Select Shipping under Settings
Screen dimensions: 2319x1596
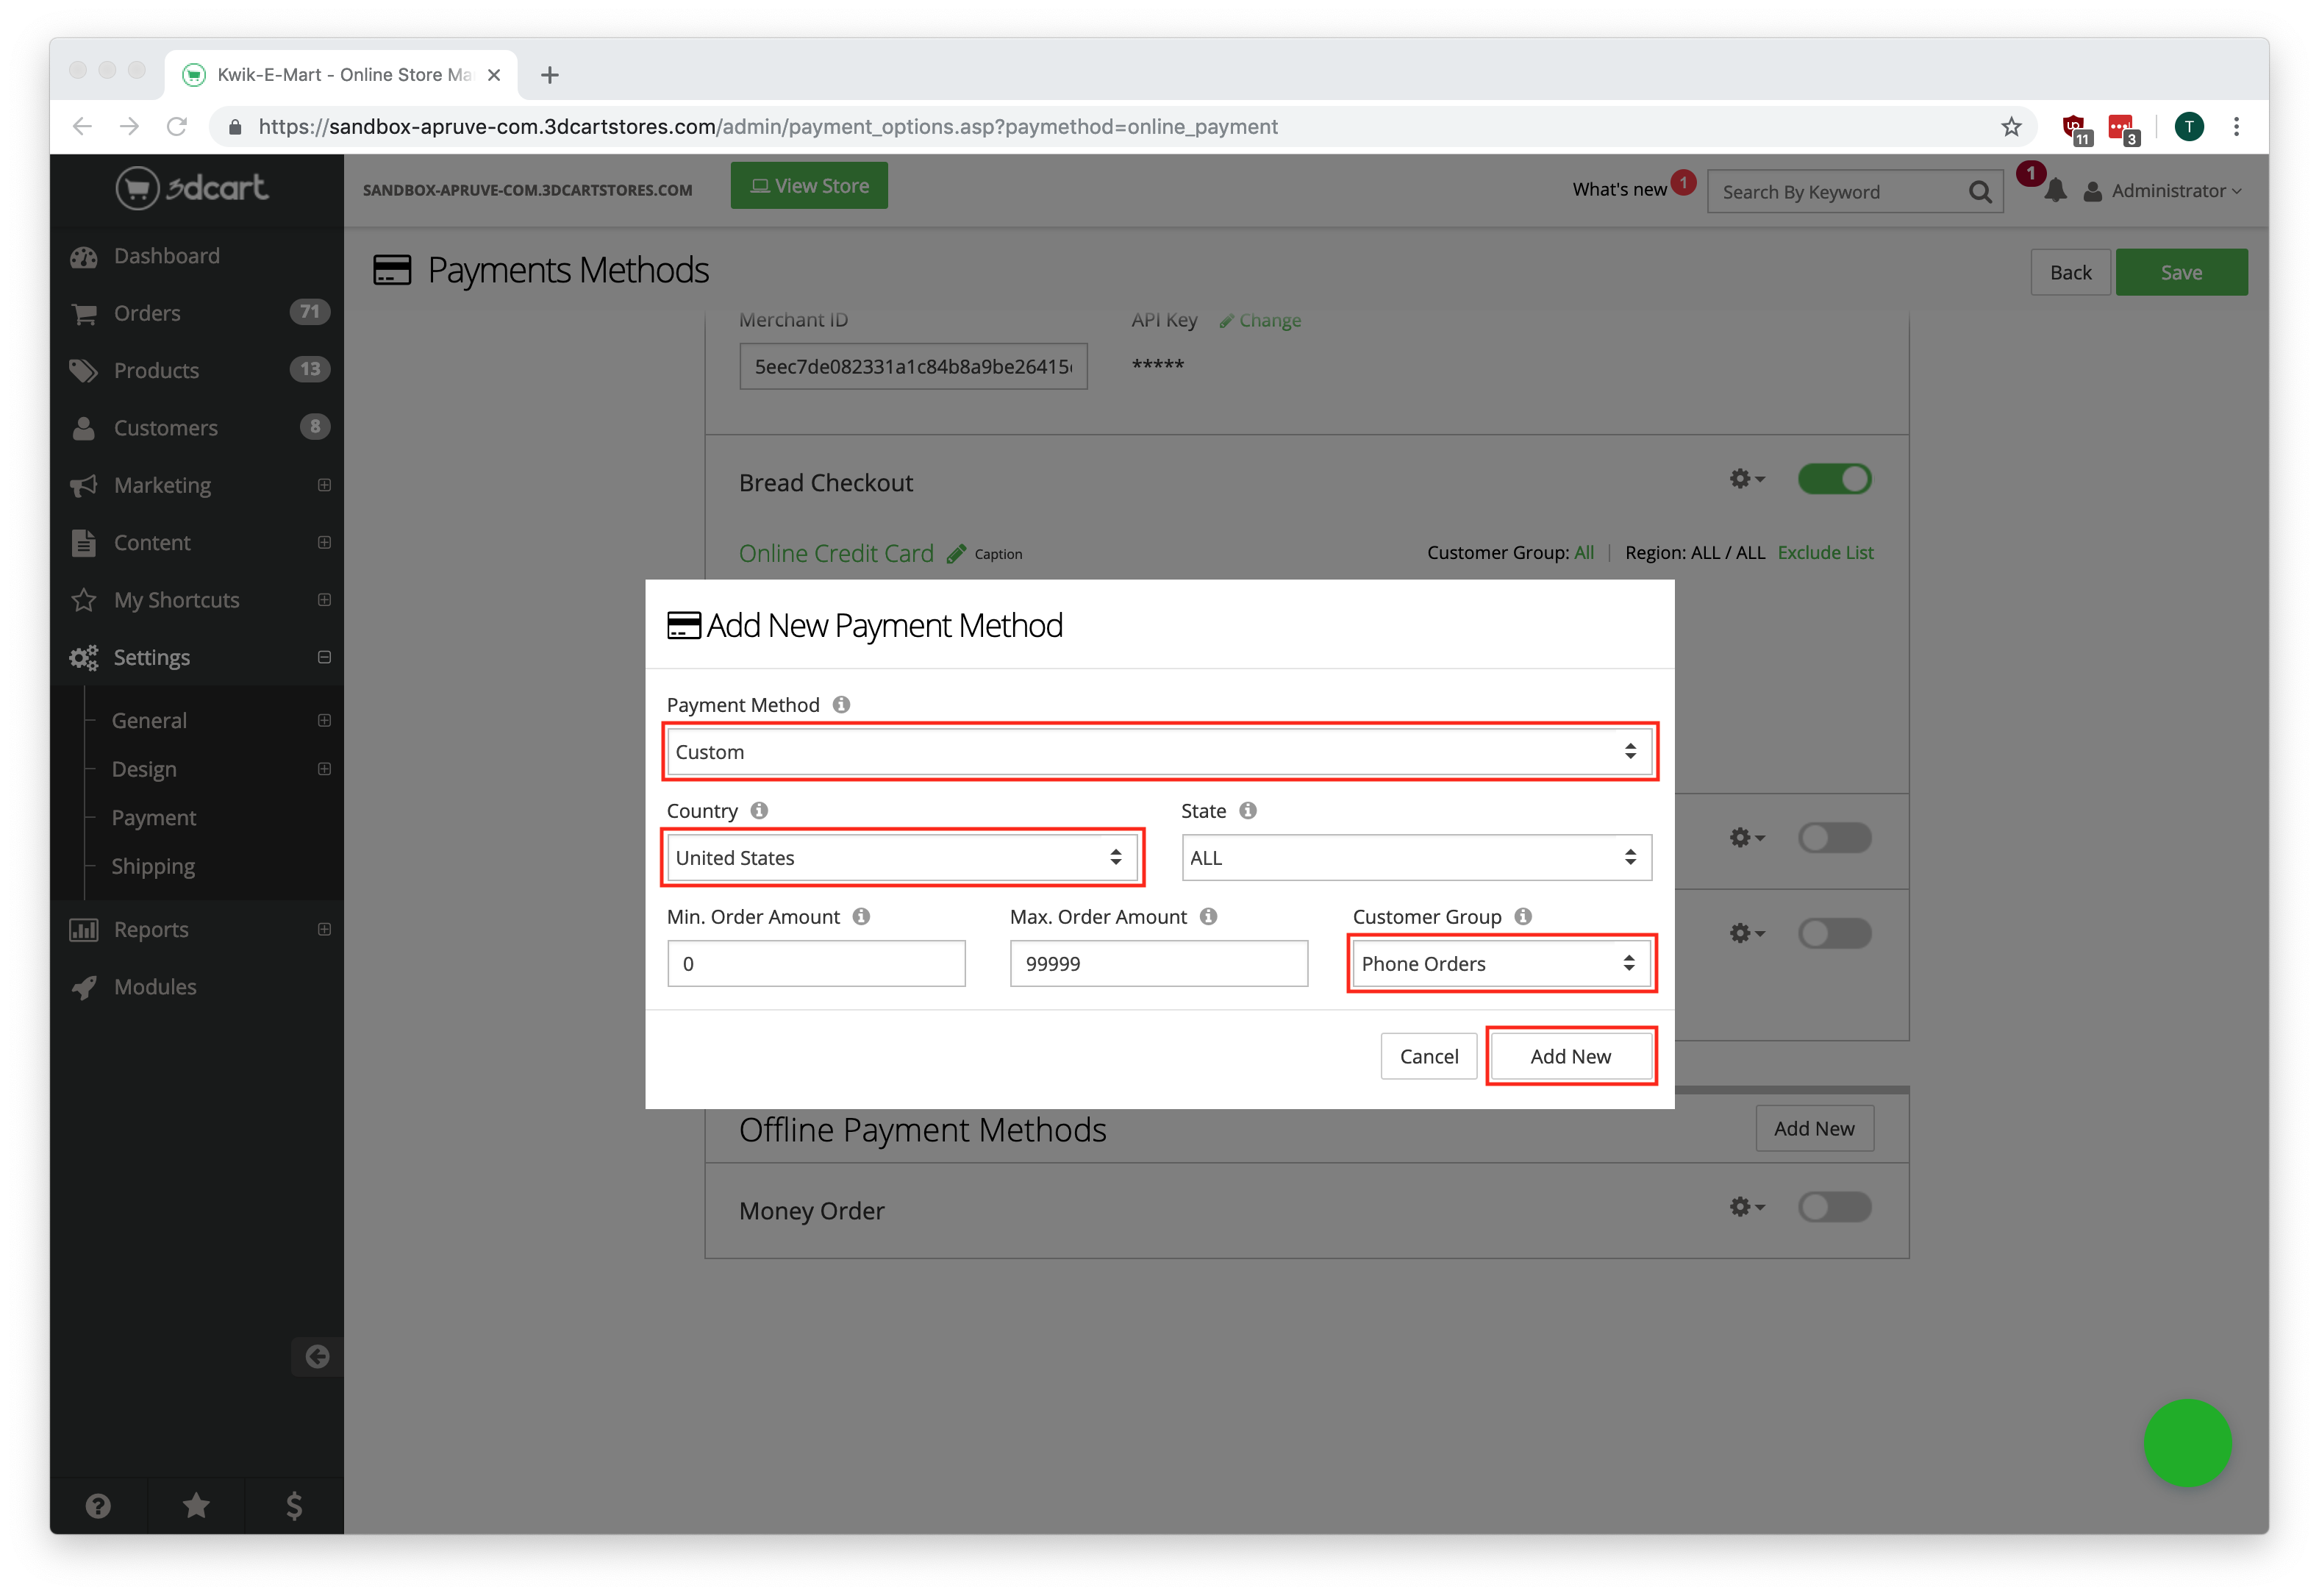click(x=153, y=866)
